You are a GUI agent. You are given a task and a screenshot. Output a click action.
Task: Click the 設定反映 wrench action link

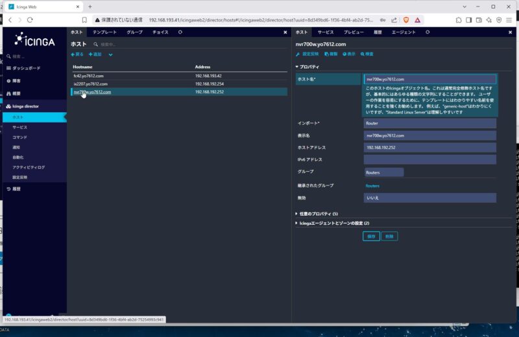point(307,54)
